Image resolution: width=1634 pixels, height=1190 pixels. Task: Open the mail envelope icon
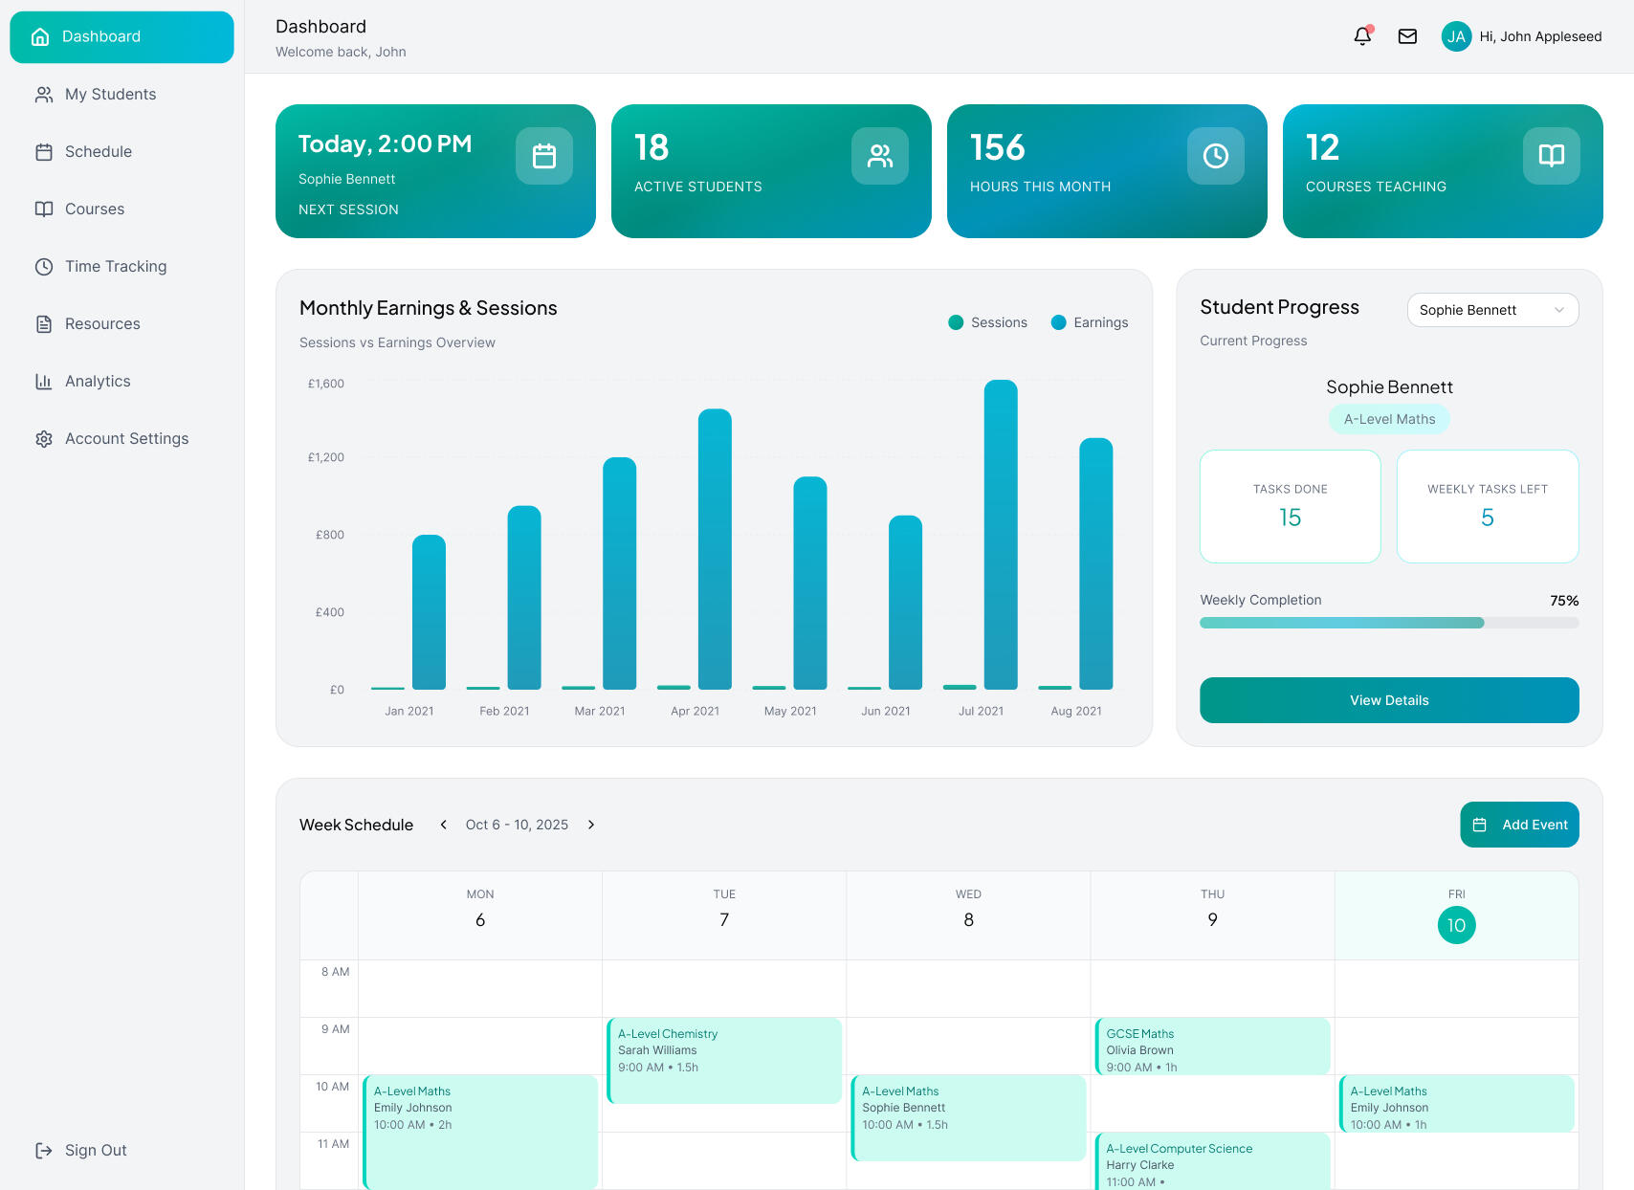[1407, 36]
